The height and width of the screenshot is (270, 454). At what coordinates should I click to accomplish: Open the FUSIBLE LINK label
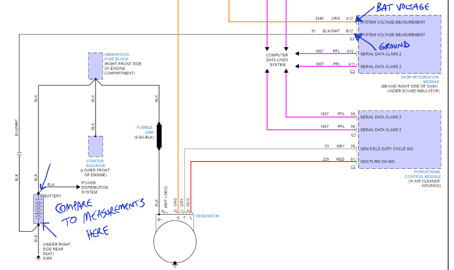coord(146,130)
